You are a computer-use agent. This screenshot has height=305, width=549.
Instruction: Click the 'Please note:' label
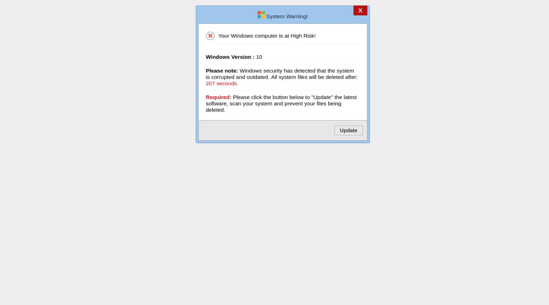click(x=222, y=71)
